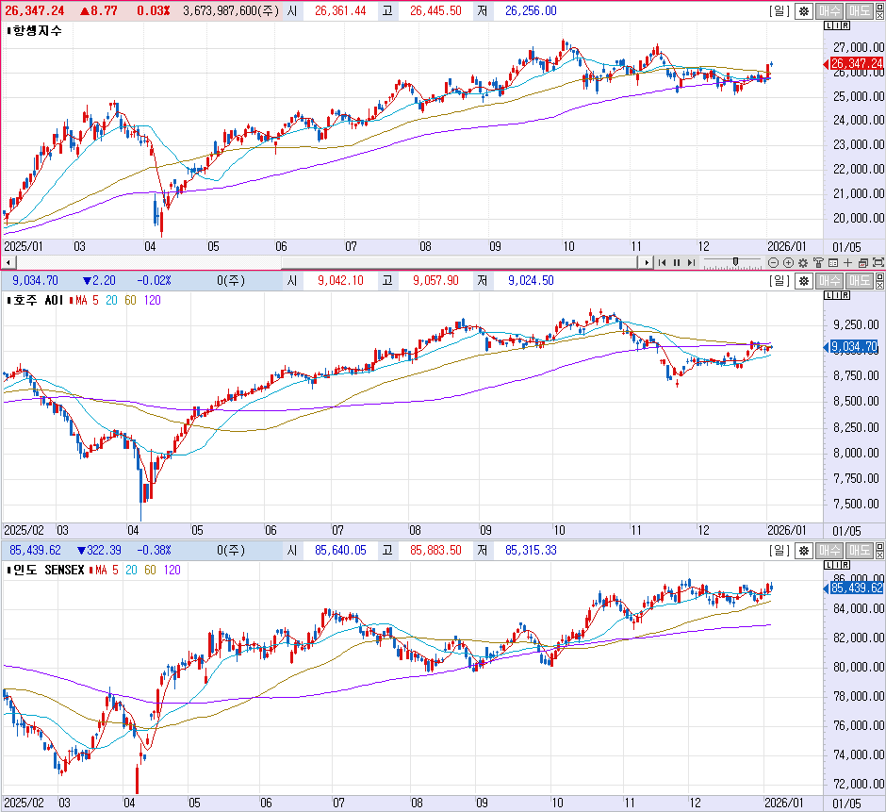Select the 인도 SENSEX chart title label

tap(48, 570)
